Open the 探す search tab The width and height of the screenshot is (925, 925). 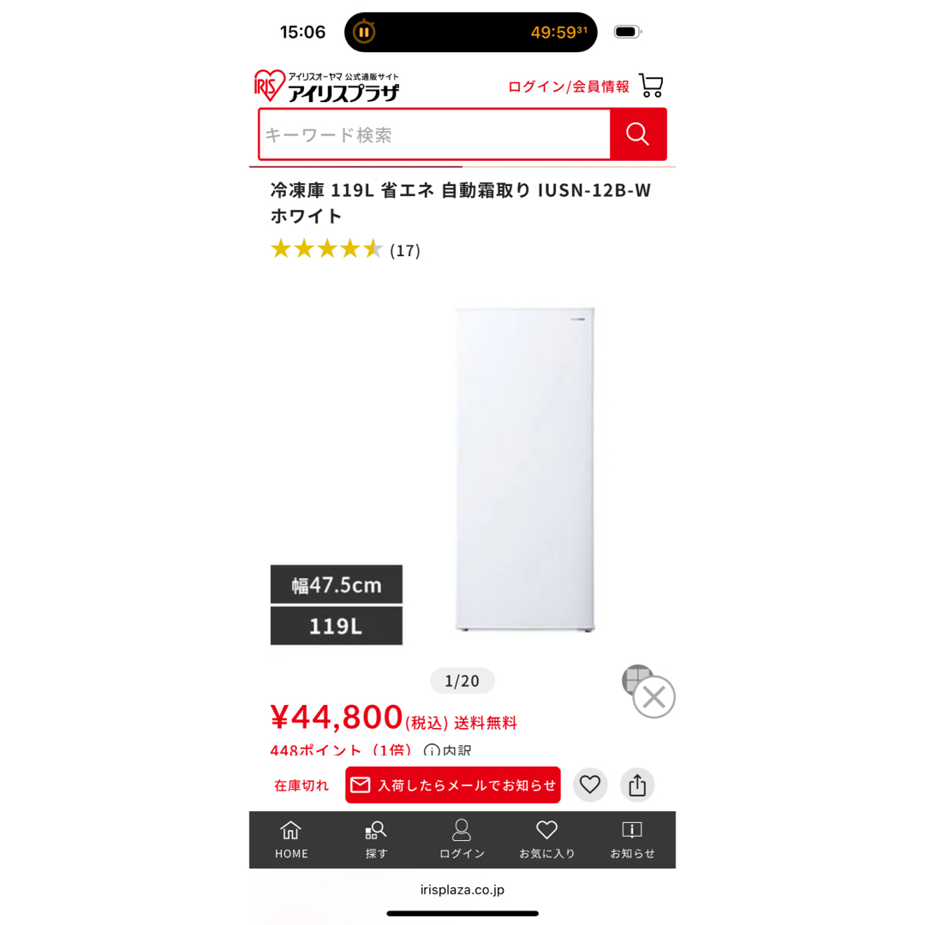[x=376, y=839]
